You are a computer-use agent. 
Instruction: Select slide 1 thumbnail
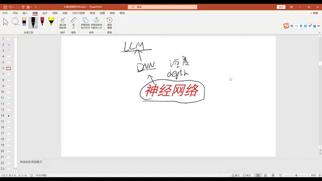click(x=9, y=39)
